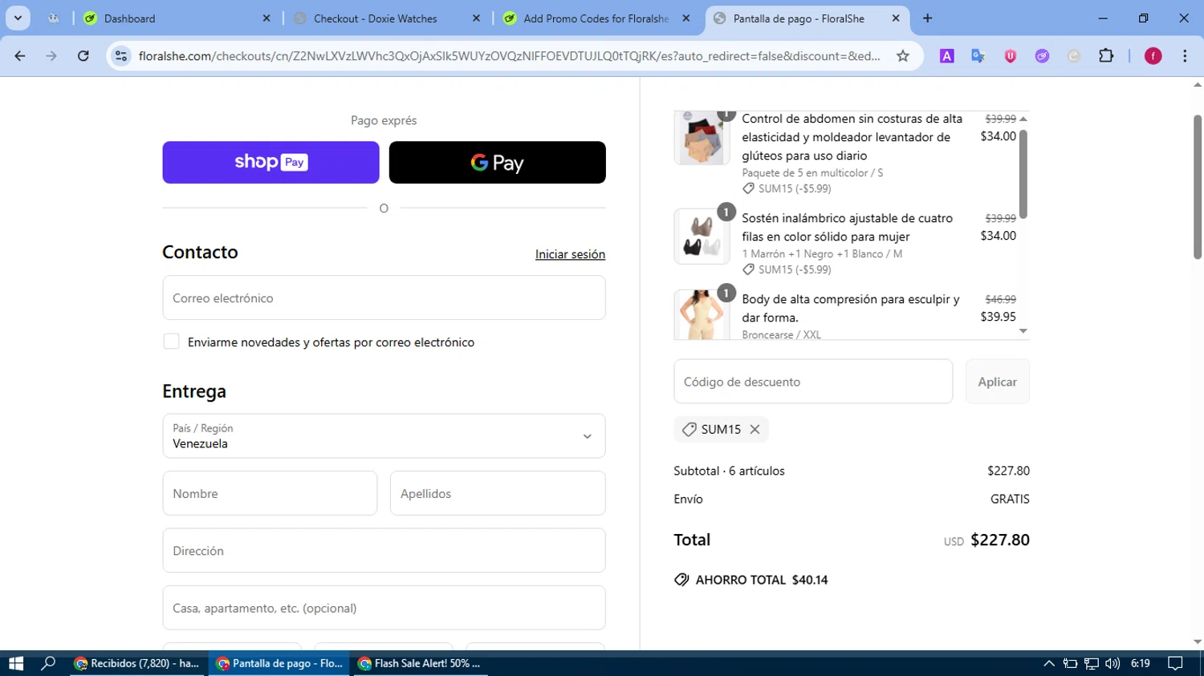
Task: Open the Chrome three-dot menu
Action: coord(1185,55)
